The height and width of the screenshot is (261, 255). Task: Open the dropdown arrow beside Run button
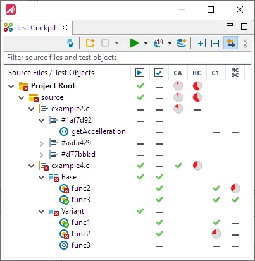click(146, 43)
